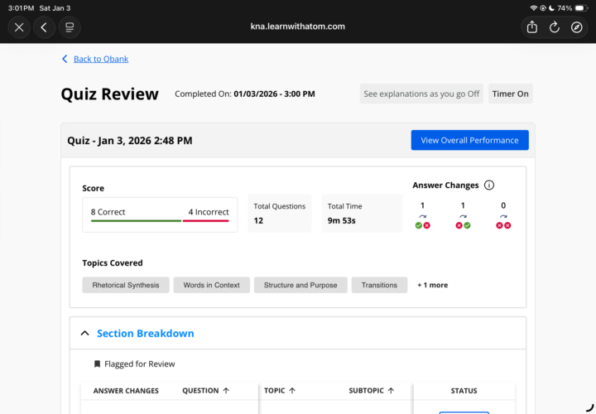This screenshot has height=414, width=596.
Task: Select the Words in Context topic chip
Action: (x=211, y=285)
